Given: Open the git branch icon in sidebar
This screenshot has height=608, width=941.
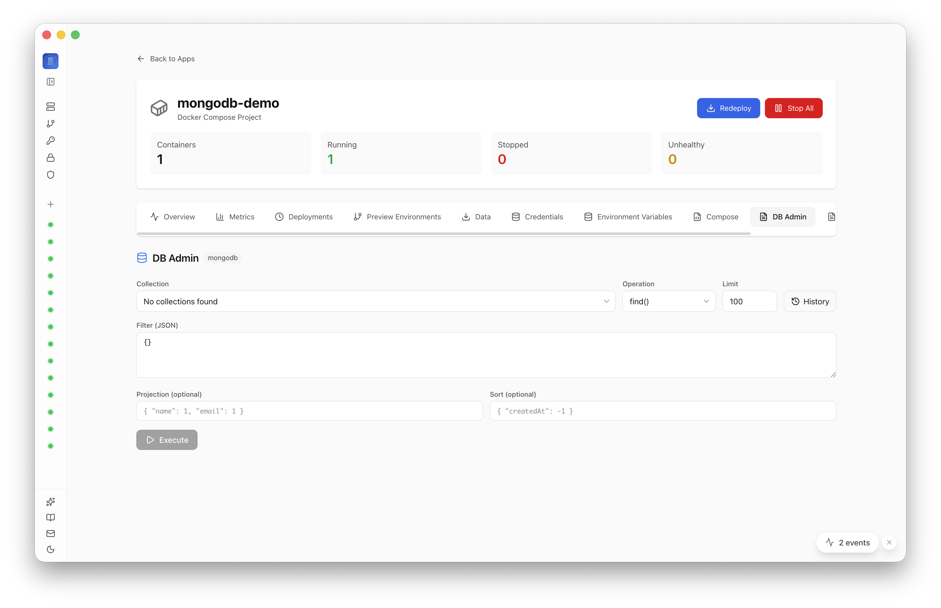Looking at the screenshot, I should [x=50, y=124].
